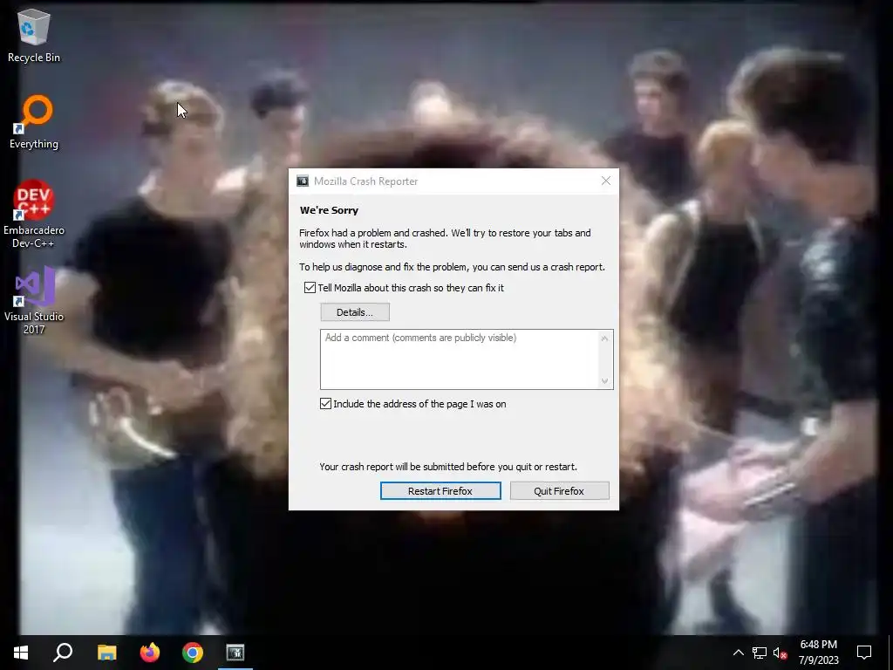
Task: Click the Crash Reporter title bar icon
Action: (303, 181)
